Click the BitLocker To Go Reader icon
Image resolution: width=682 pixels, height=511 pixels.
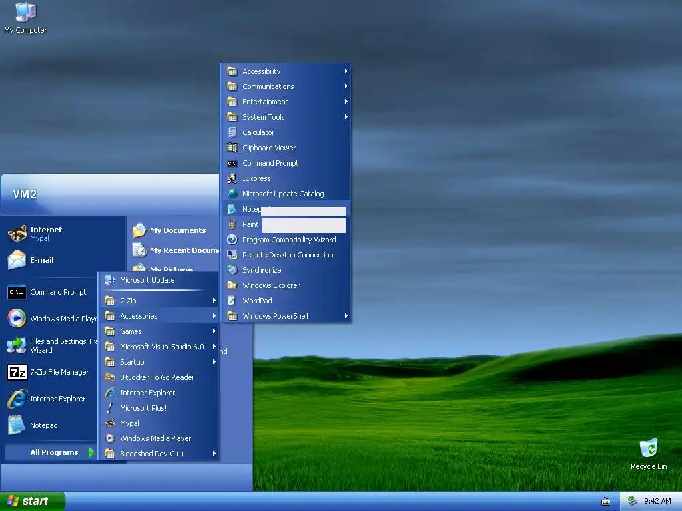(x=110, y=377)
